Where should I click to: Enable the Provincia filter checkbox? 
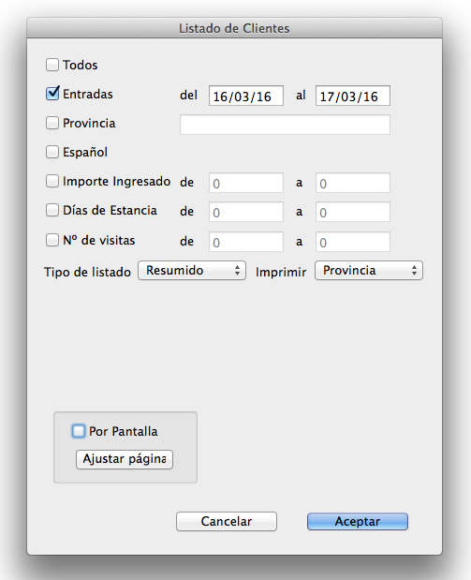(x=52, y=123)
